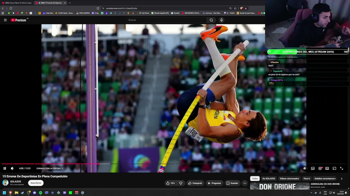Pause the YouTube video
Viewport: 350px width, 196px height.
tap(5, 169)
